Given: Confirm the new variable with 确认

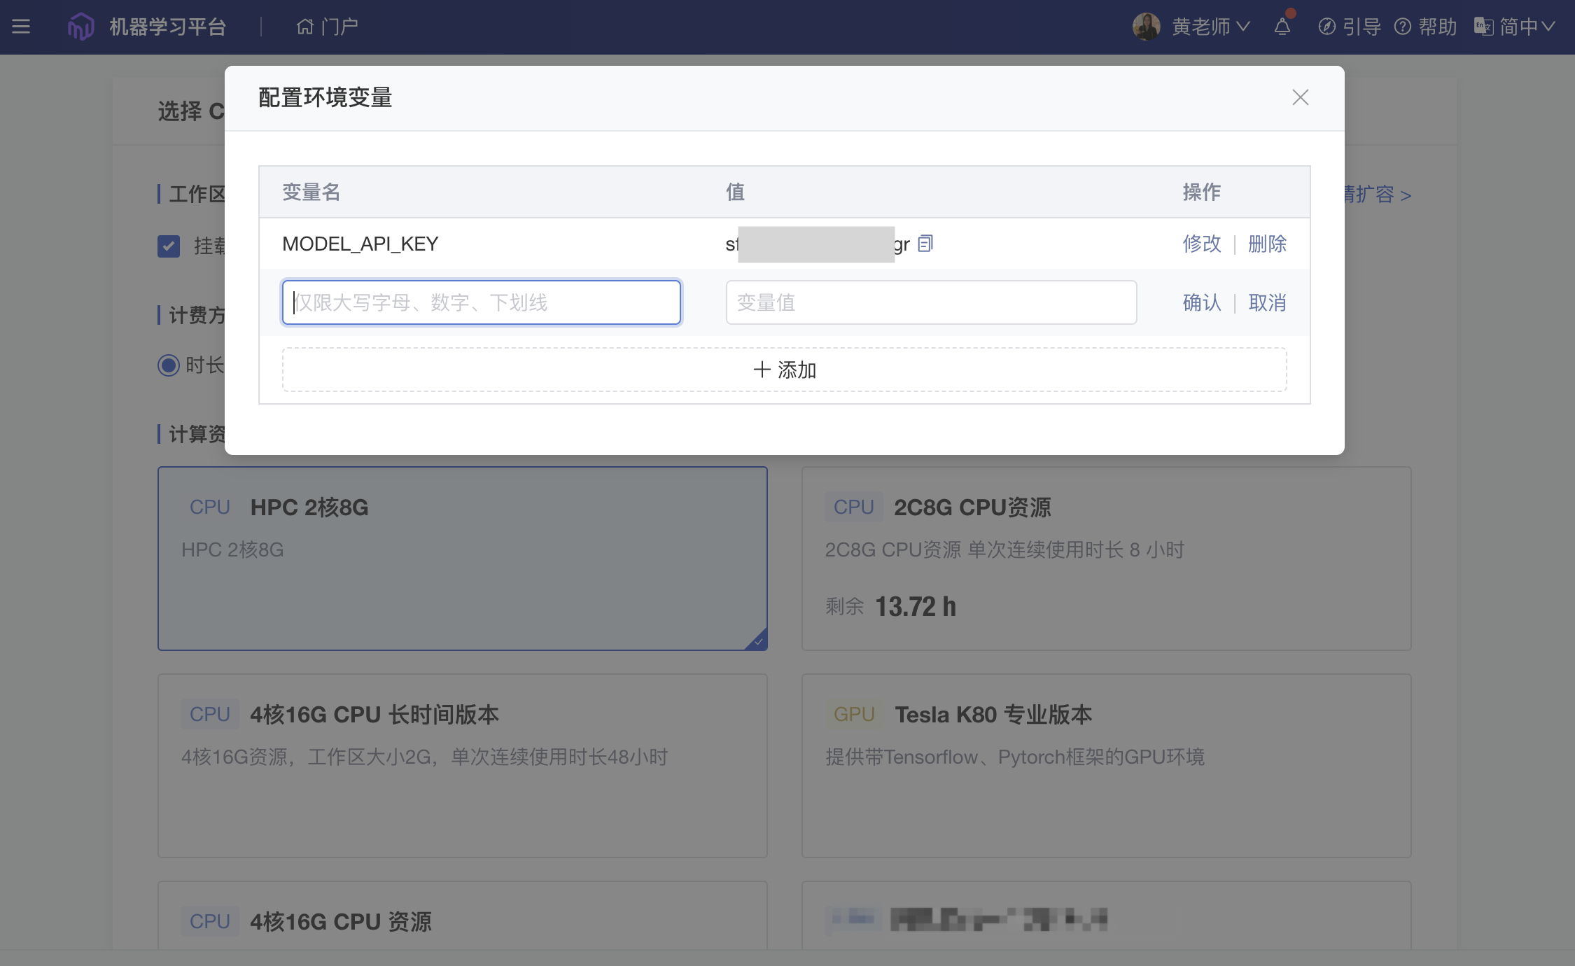Looking at the screenshot, I should click(x=1201, y=302).
